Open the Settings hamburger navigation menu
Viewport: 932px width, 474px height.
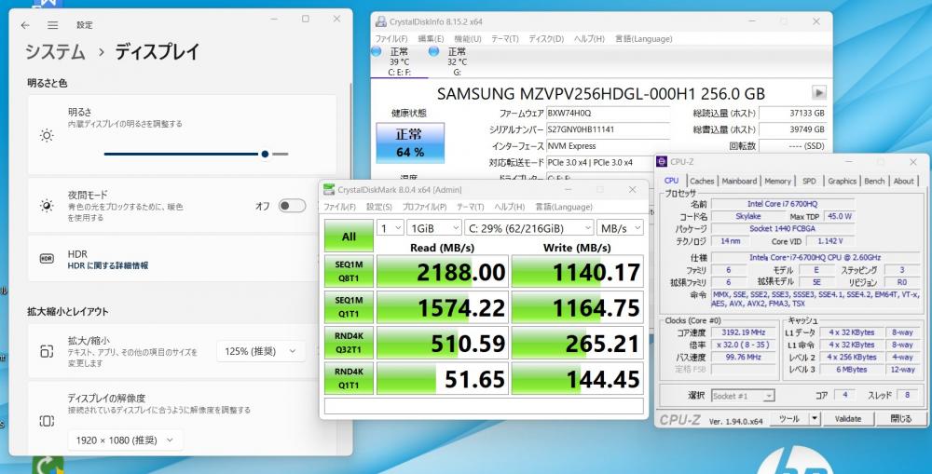(x=53, y=25)
